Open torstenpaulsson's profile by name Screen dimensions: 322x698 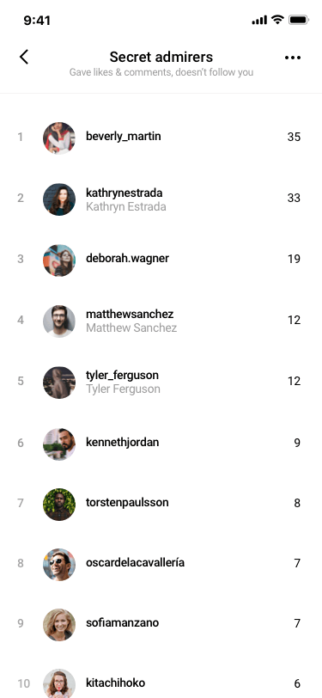pos(127,503)
